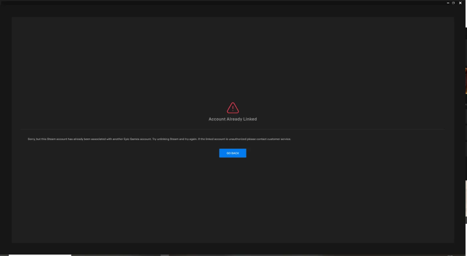Click the white panel at right edge
Image resolution: width=467 pixels, height=256 pixels.
pos(466,199)
